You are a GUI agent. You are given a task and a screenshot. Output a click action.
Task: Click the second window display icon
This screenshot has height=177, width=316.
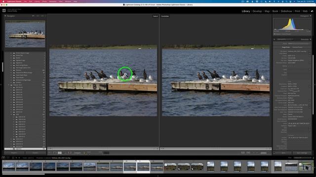click(x=8, y=158)
